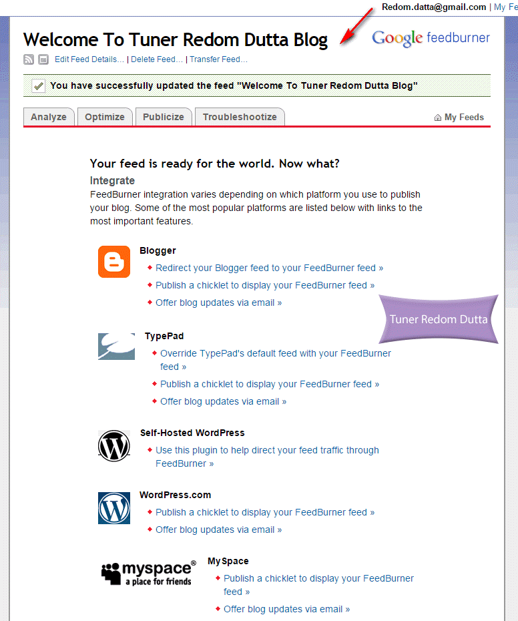Click the home icon beside My Feeds
Screen dimensions: 518x621
point(438,118)
